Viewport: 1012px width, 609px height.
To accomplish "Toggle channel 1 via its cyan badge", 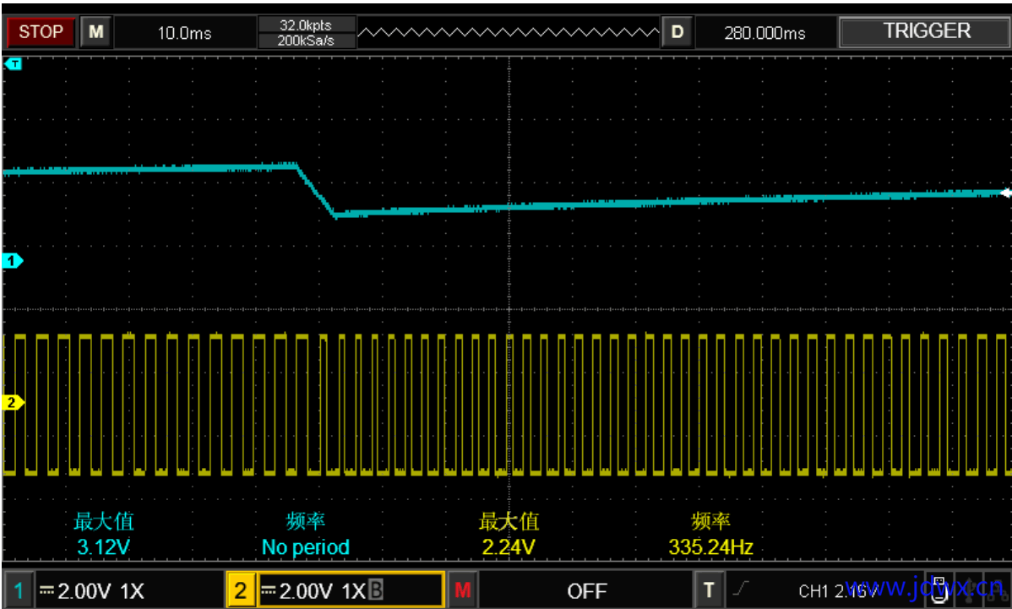I will (18, 590).
